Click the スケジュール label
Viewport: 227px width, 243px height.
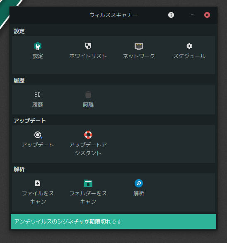tap(189, 56)
